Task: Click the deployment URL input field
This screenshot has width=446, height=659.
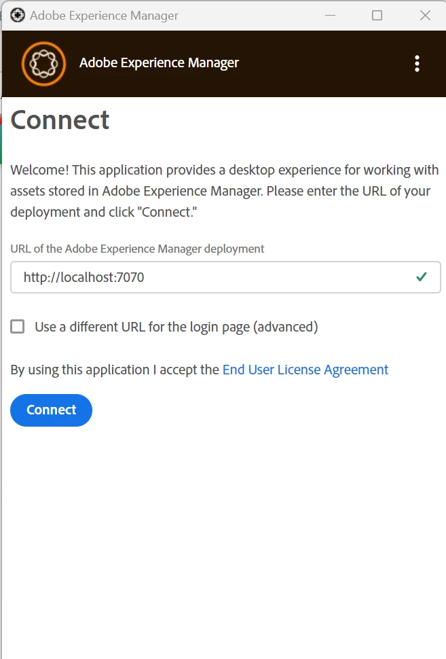Action: [225, 277]
